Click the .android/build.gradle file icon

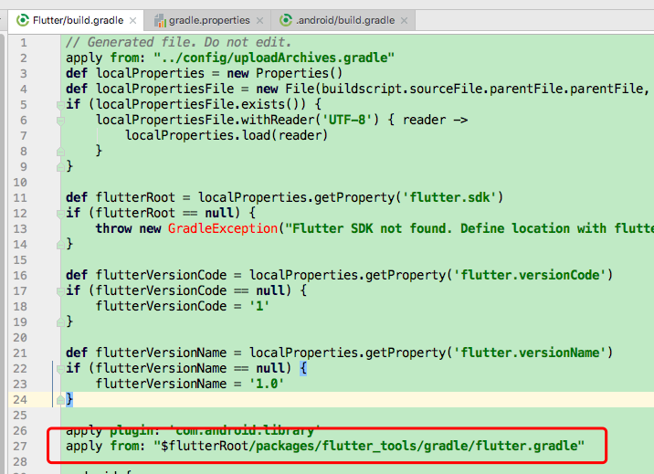click(x=286, y=20)
